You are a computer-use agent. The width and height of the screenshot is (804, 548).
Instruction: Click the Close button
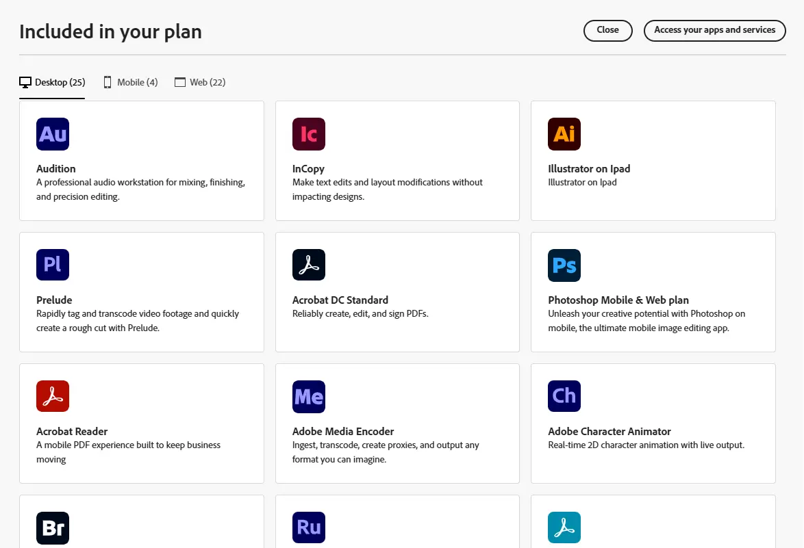coord(607,30)
